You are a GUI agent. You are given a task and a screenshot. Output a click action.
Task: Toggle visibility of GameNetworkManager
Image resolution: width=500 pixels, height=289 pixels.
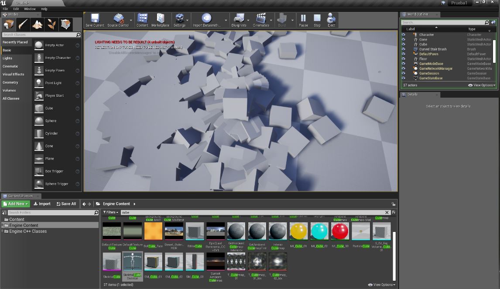[404, 68]
